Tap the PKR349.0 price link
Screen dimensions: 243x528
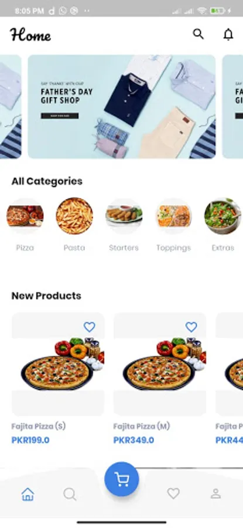point(134,440)
